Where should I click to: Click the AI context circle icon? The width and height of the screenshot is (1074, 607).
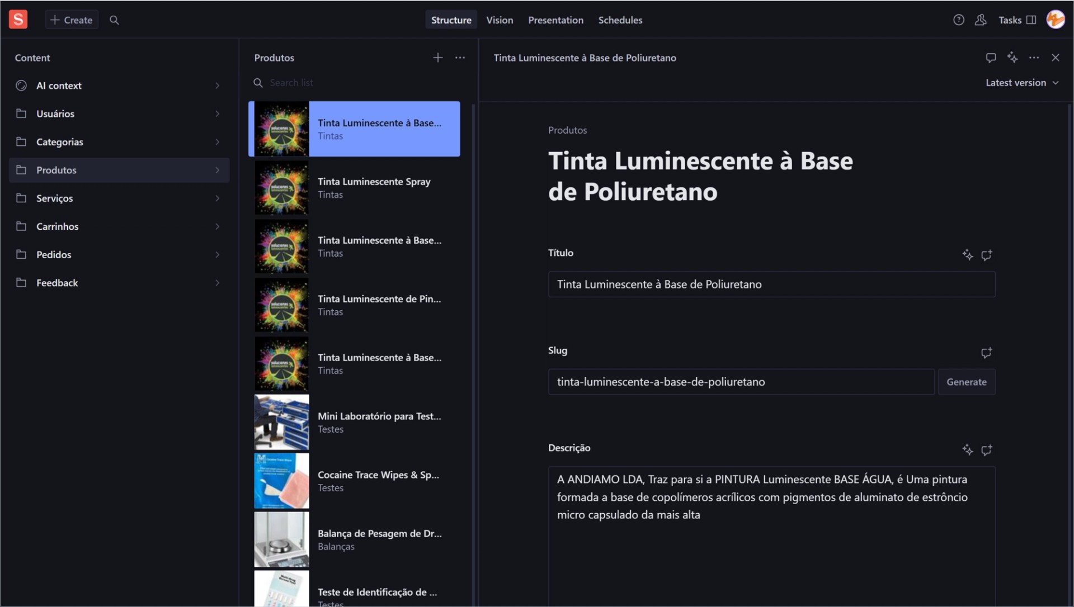click(x=21, y=86)
